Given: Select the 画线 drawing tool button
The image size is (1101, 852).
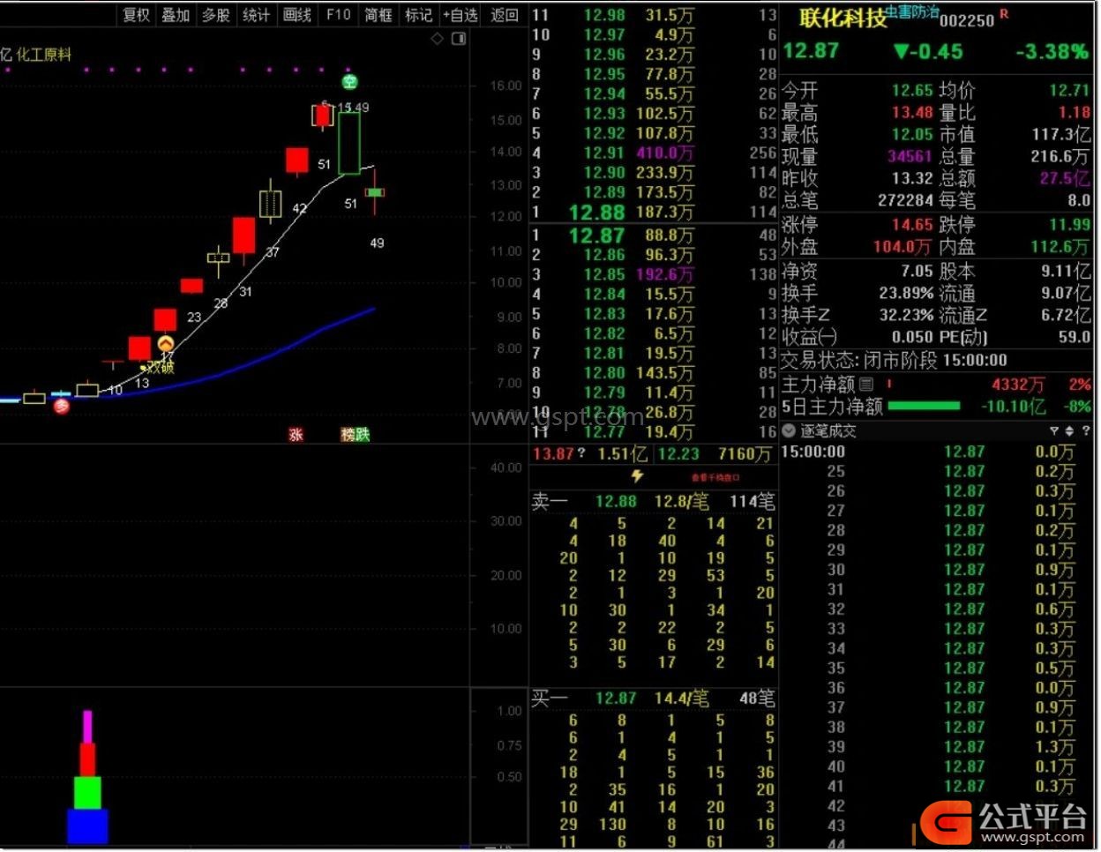Looking at the screenshot, I should pos(297,15).
